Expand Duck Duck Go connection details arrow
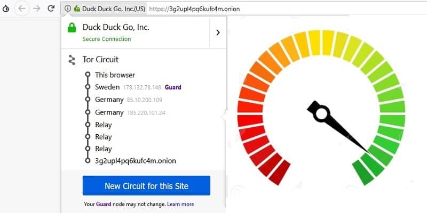 218,32
